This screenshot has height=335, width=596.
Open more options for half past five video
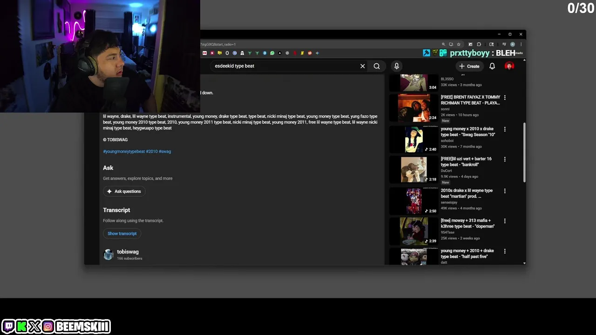[505, 251]
